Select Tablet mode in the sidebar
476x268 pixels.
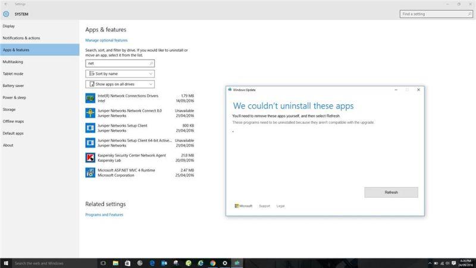39,73
